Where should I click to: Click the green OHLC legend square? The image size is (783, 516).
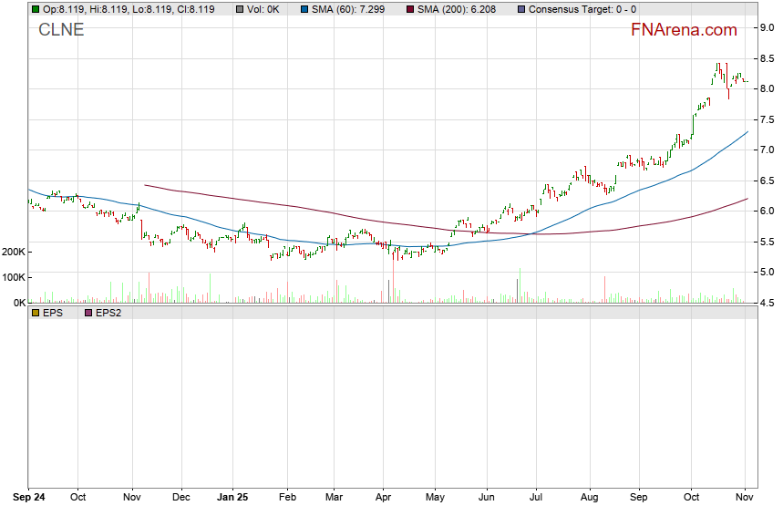36,9
